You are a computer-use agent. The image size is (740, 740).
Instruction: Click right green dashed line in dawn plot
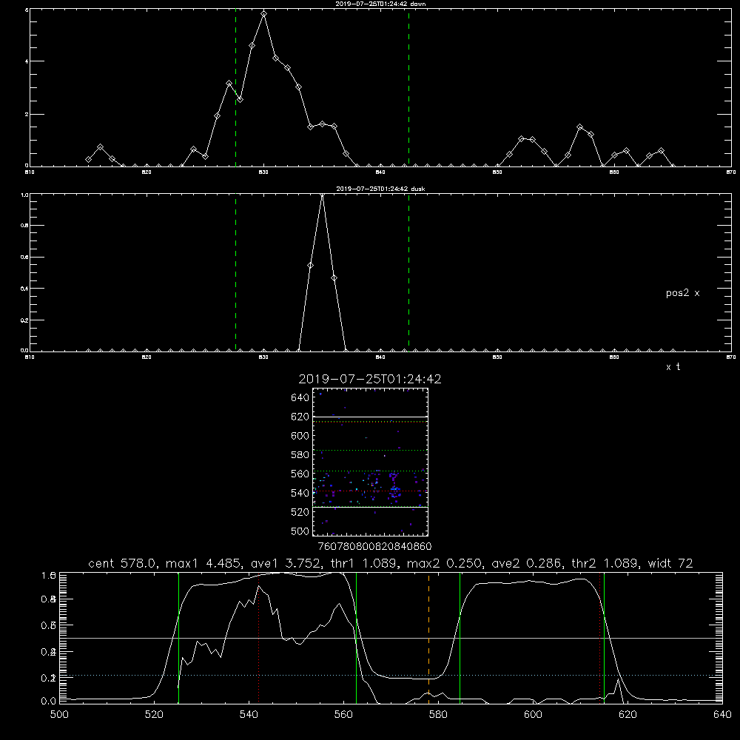tap(408, 87)
